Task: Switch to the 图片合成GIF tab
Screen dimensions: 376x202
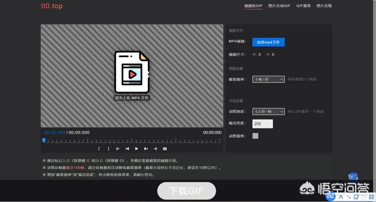Action: [279, 6]
